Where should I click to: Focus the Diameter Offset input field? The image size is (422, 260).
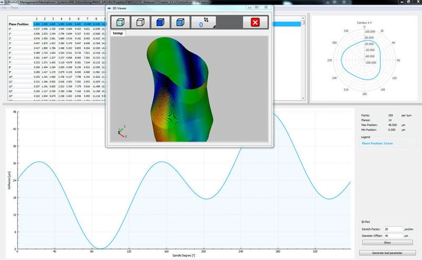[393, 236]
